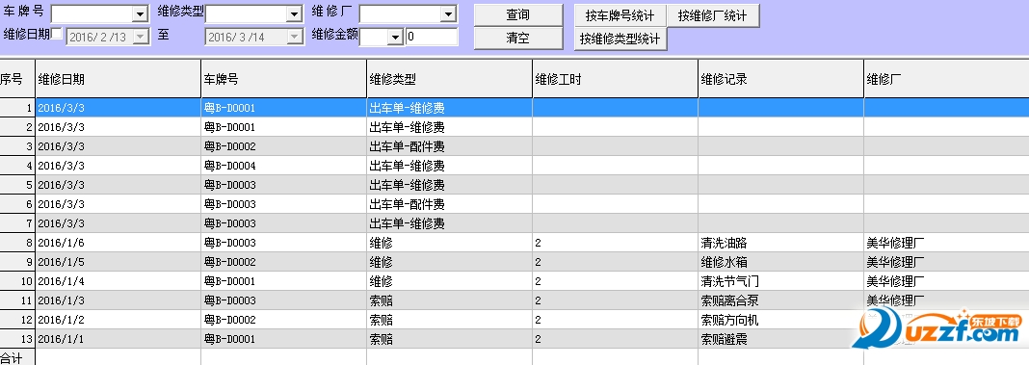1029x365 pixels.
Task: Click the 维修金额 value input field
Action: point(432,38)
